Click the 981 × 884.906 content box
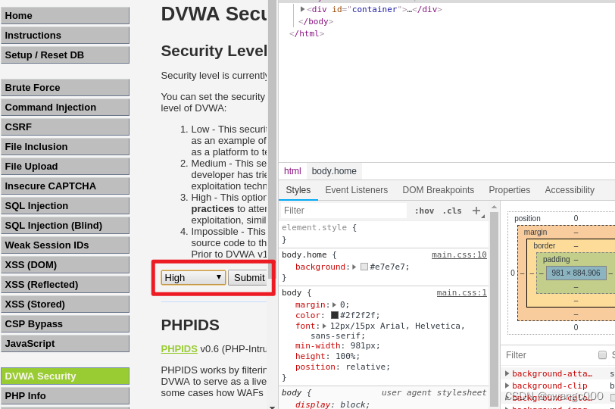This screenshot has height=409, width=615. (576, 273)
